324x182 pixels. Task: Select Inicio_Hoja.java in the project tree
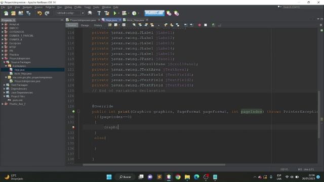point(23,74)
